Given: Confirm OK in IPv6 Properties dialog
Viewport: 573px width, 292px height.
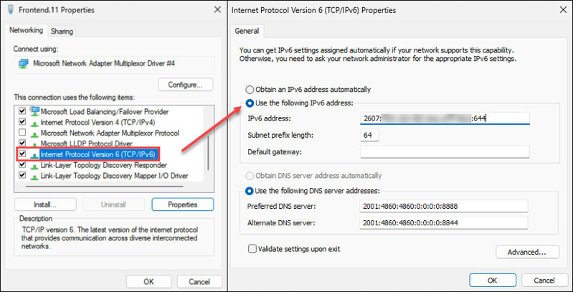Looking at the screenshot, I should pos(493,281).
